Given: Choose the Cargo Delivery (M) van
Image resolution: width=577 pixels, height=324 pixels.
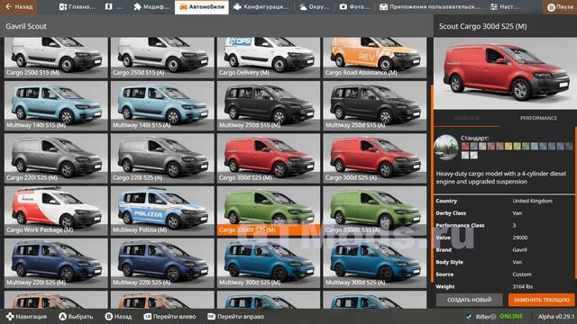Looking at the screenshot, I should (x=269, y=58).
